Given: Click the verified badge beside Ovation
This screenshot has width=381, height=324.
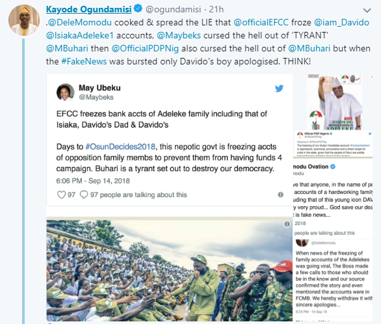Looking at the screenshot, I should [333, 167].
